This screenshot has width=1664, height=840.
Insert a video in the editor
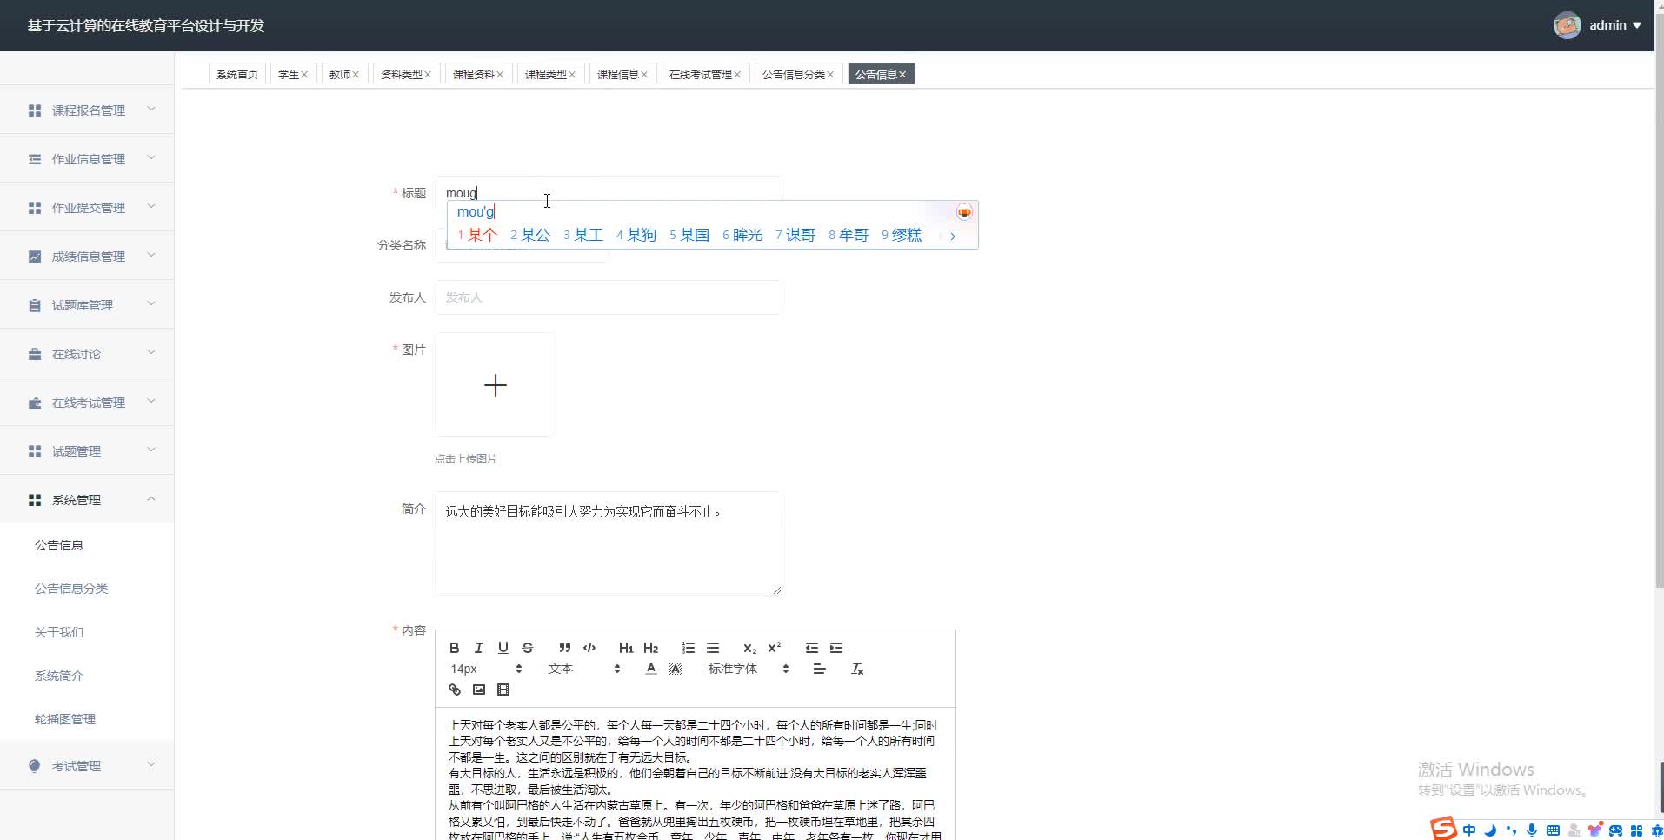503,690
